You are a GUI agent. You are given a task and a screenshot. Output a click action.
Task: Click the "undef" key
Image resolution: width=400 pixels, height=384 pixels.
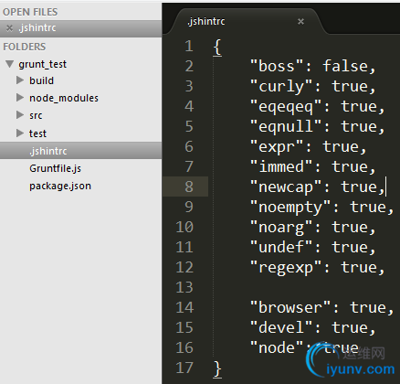click(281, 247)
